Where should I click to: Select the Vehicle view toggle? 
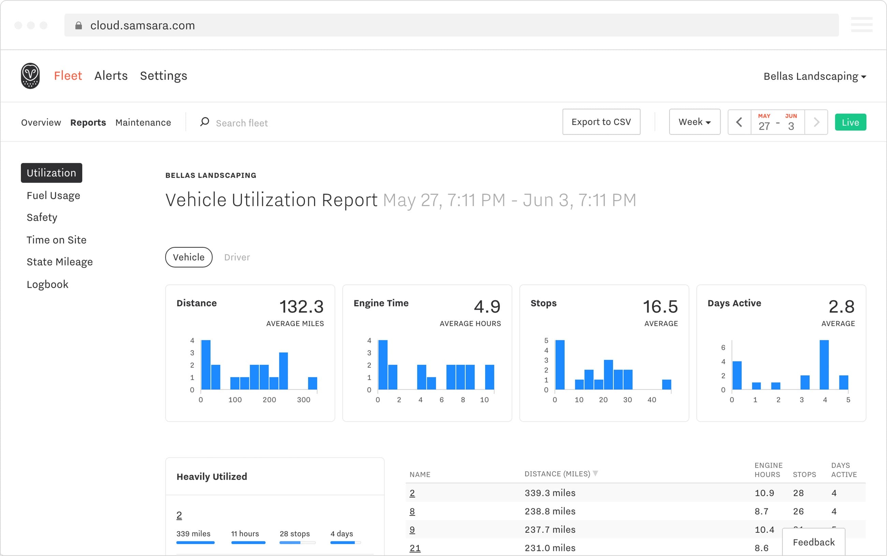pyautogui.click(x=189, y=257)
